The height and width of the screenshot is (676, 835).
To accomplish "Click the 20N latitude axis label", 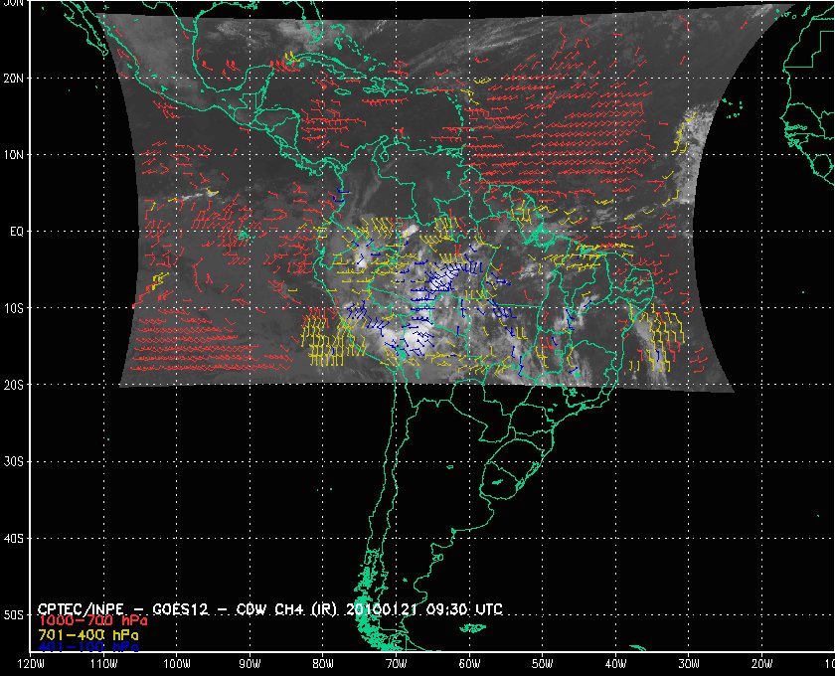I will coord(13,78).
